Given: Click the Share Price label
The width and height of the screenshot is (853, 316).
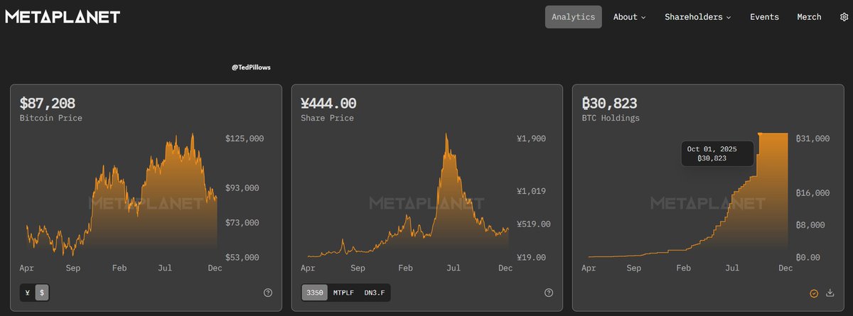Looking at the screenshot, I should 327,118.
